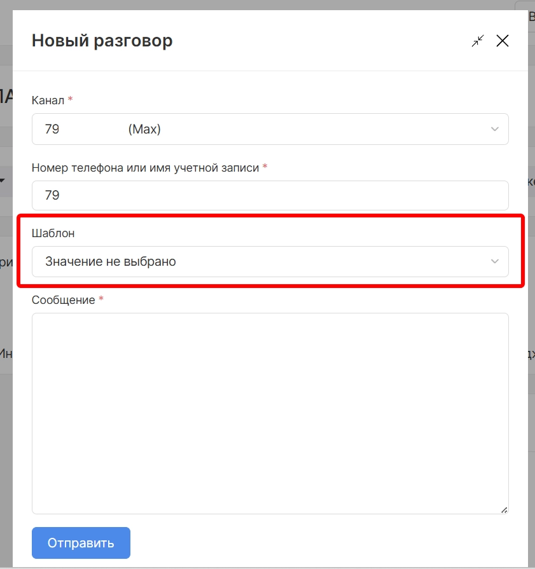Click the chevron arrow in Шаблон field

(495, 261)
